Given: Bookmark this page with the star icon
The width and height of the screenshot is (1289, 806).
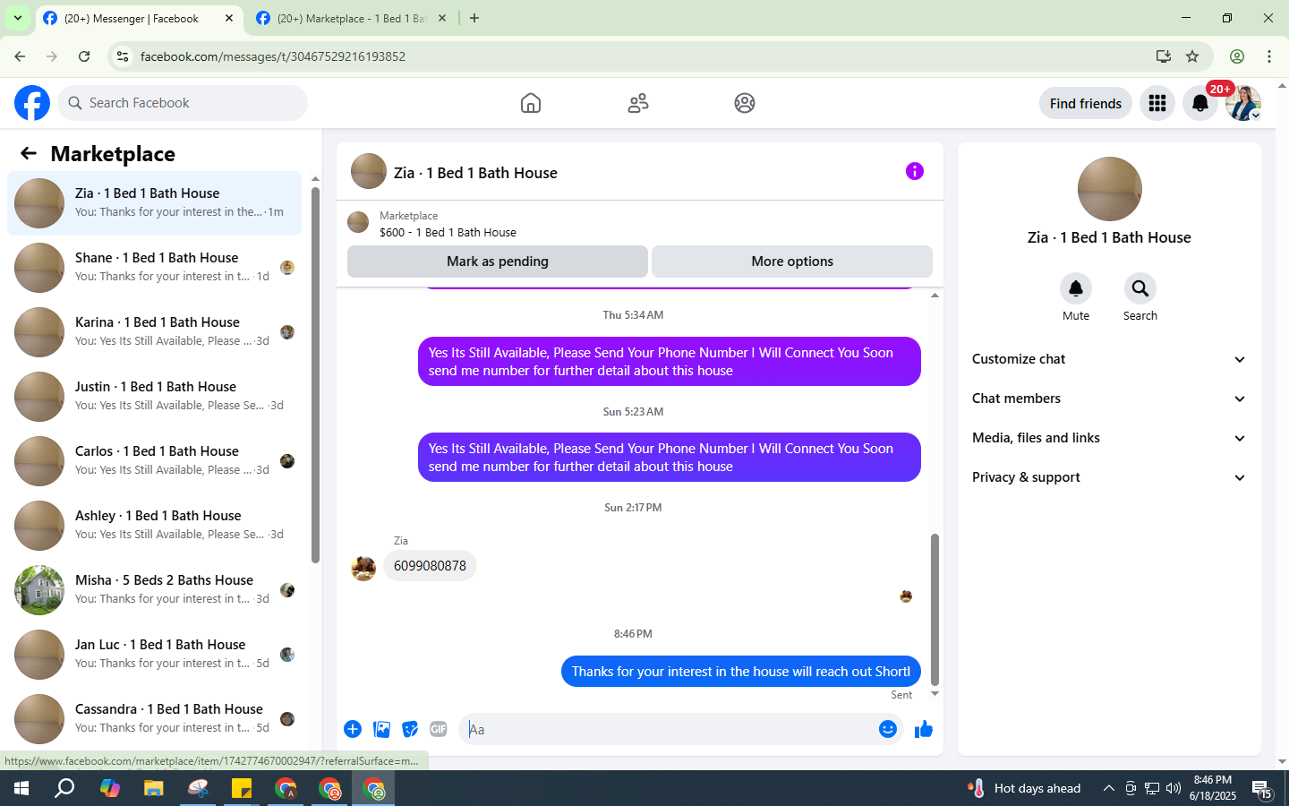Looking at the screenshot, I should (x=1192, y=56).
